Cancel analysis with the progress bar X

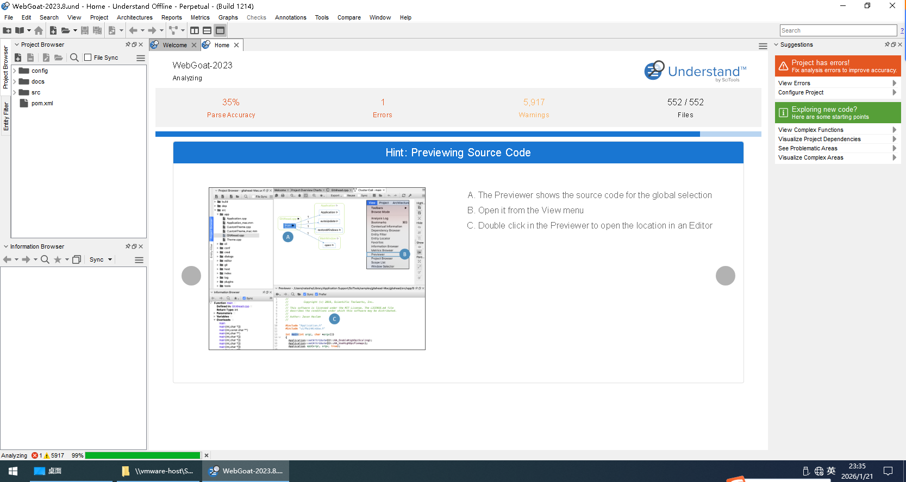point(207,455)
